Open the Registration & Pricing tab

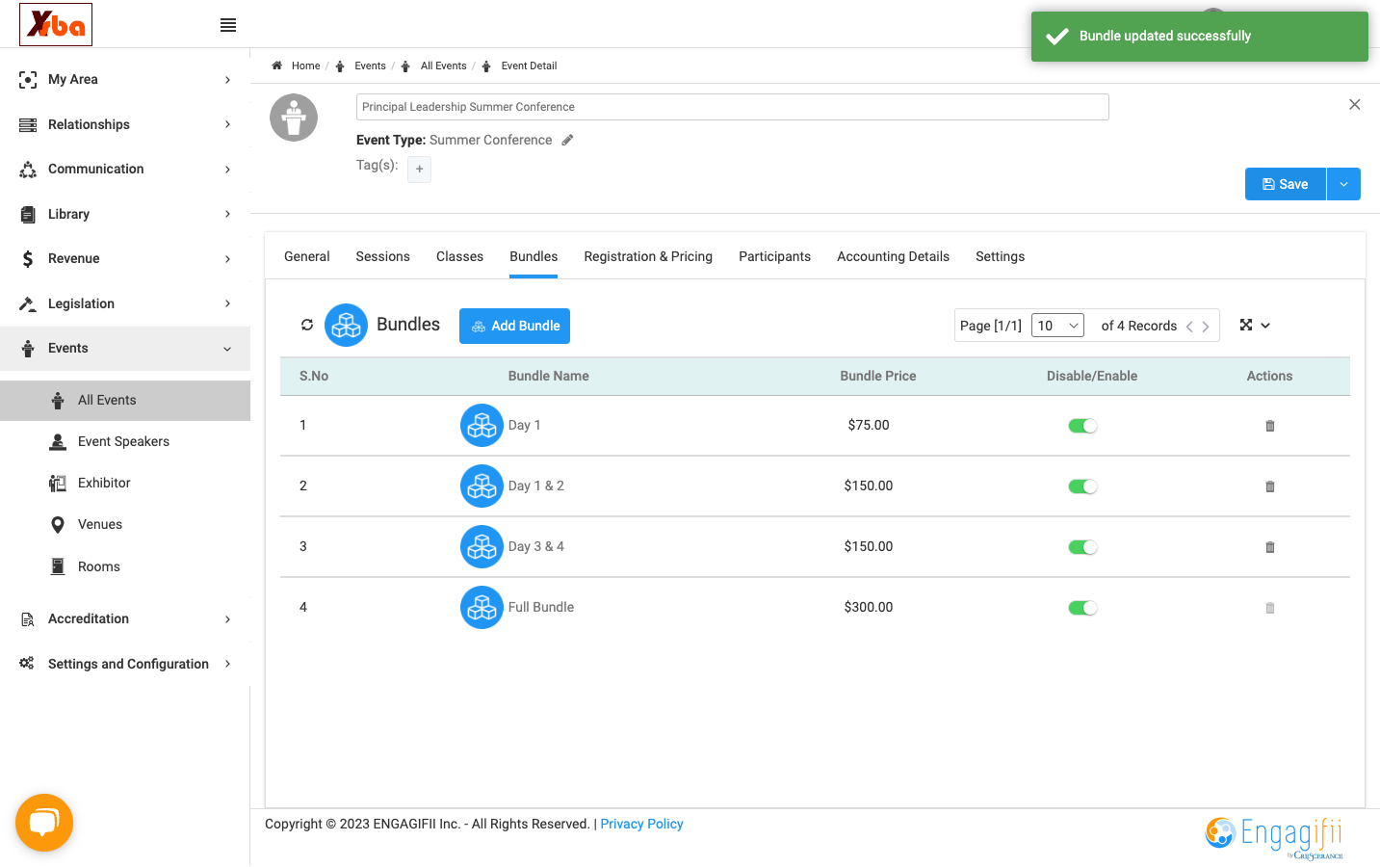[648, 256]
